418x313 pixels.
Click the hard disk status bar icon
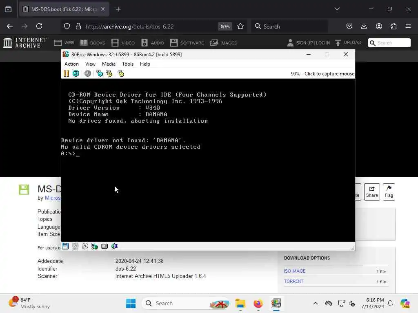click(104, 246)
